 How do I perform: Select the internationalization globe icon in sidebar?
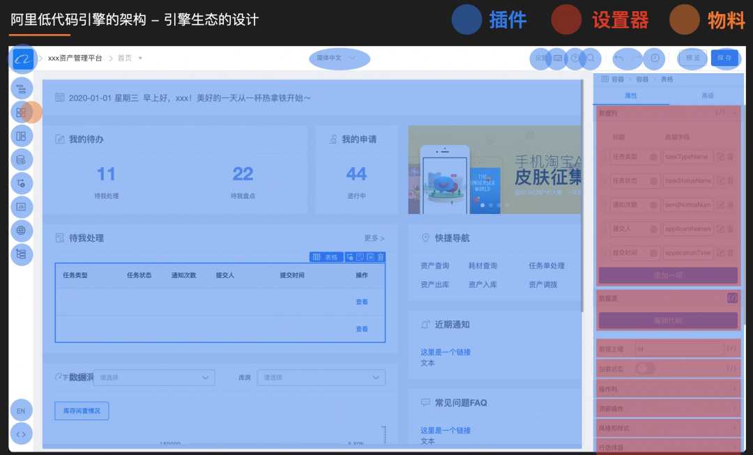[x=22, y=231]
